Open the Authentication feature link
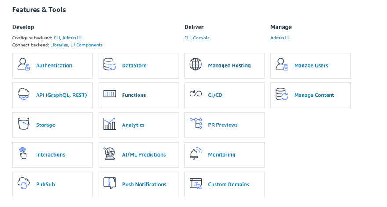 [54, 65]
